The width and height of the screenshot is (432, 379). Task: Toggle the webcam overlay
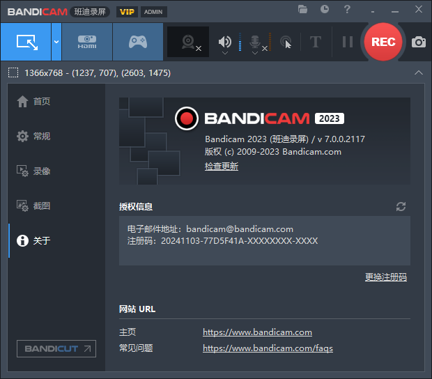[x=188, y=42]
